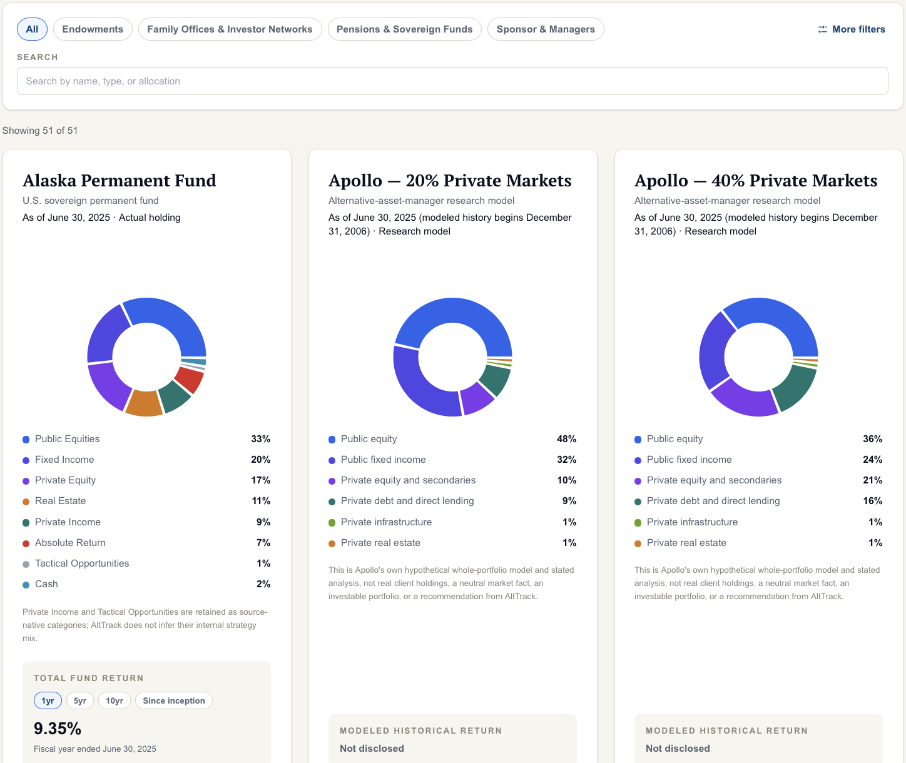Screen dimensions: 906x763
Task: Click Public equity 36% in Apollo 40% card
Action: 758,439
